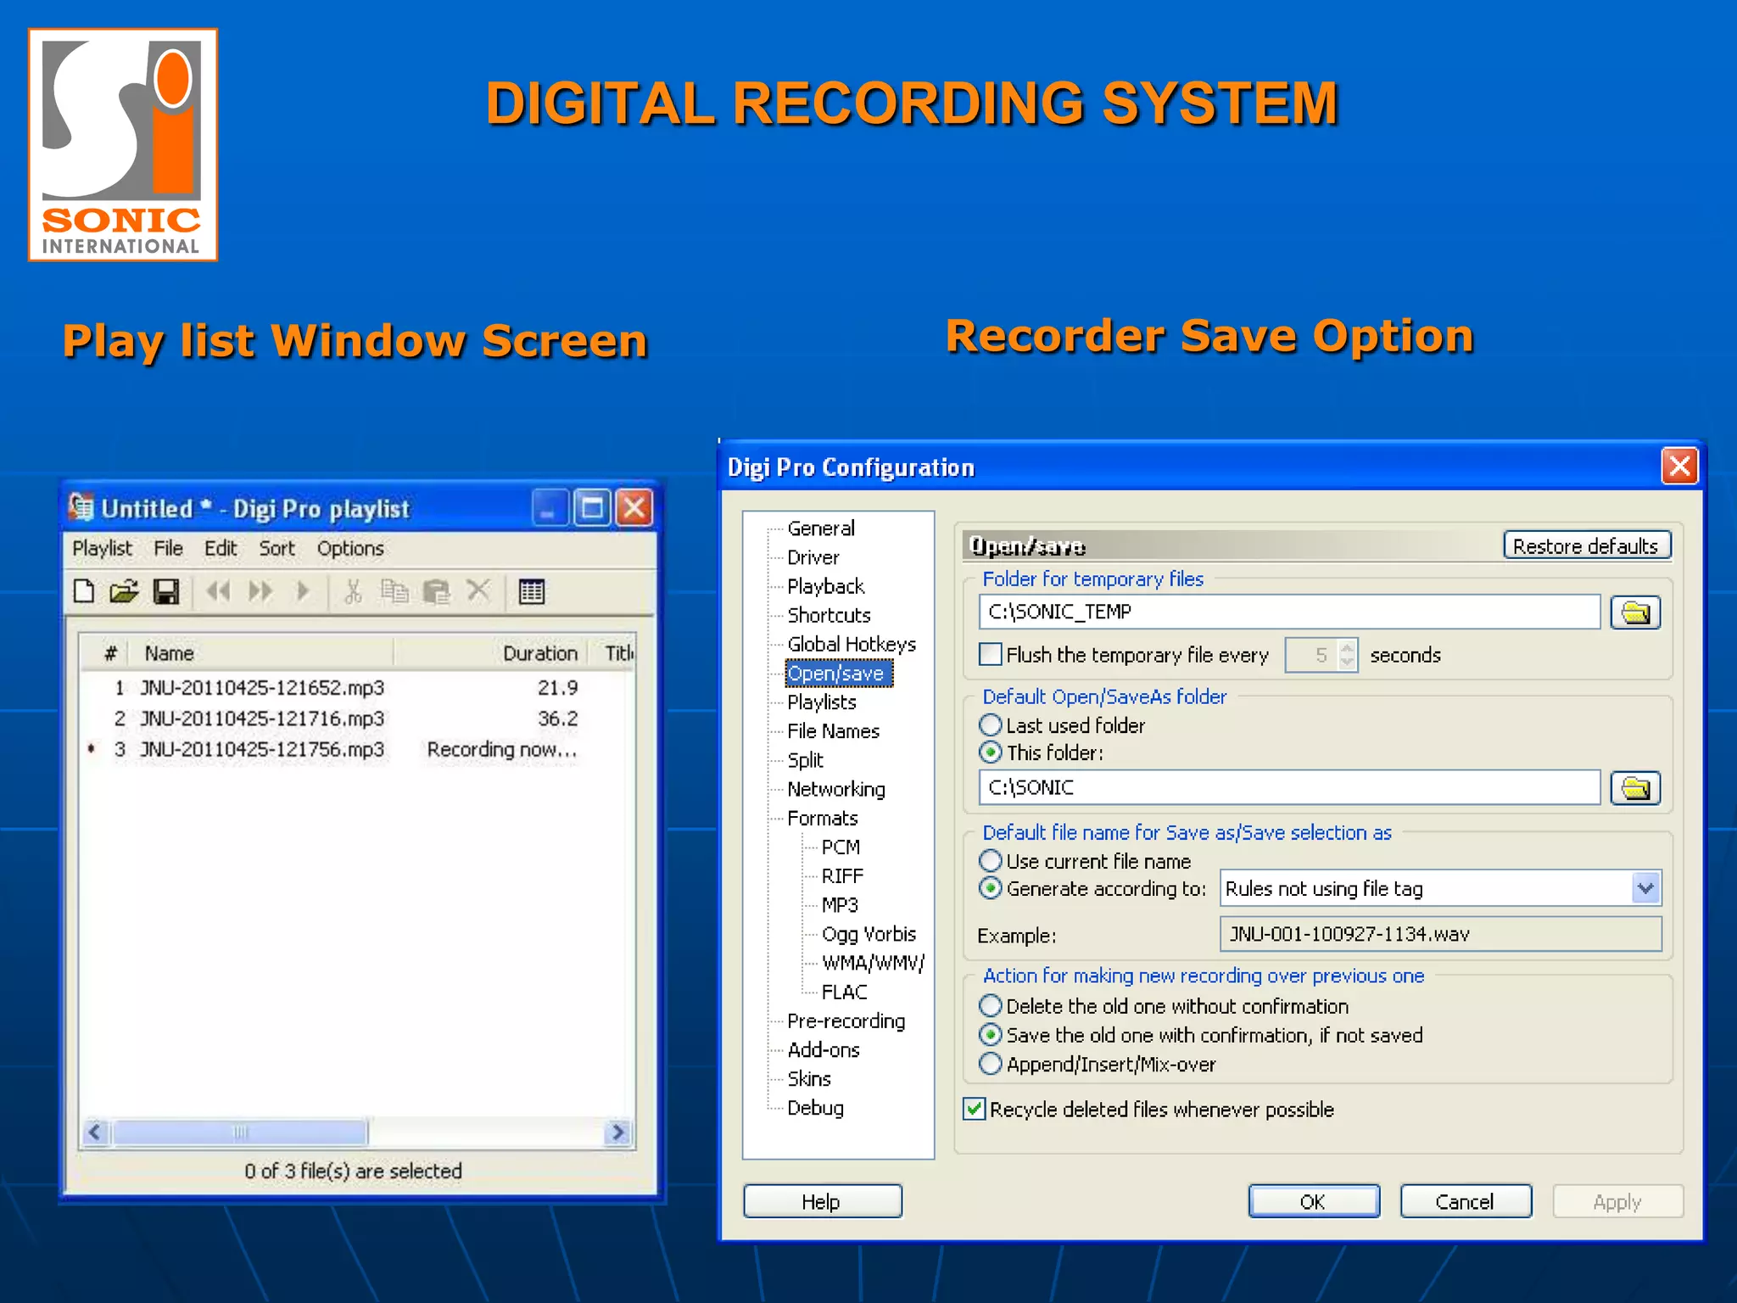This screenshot has height=1303, width=1737.
Task: Click Restore defaults button
Action: (1586, 545)
